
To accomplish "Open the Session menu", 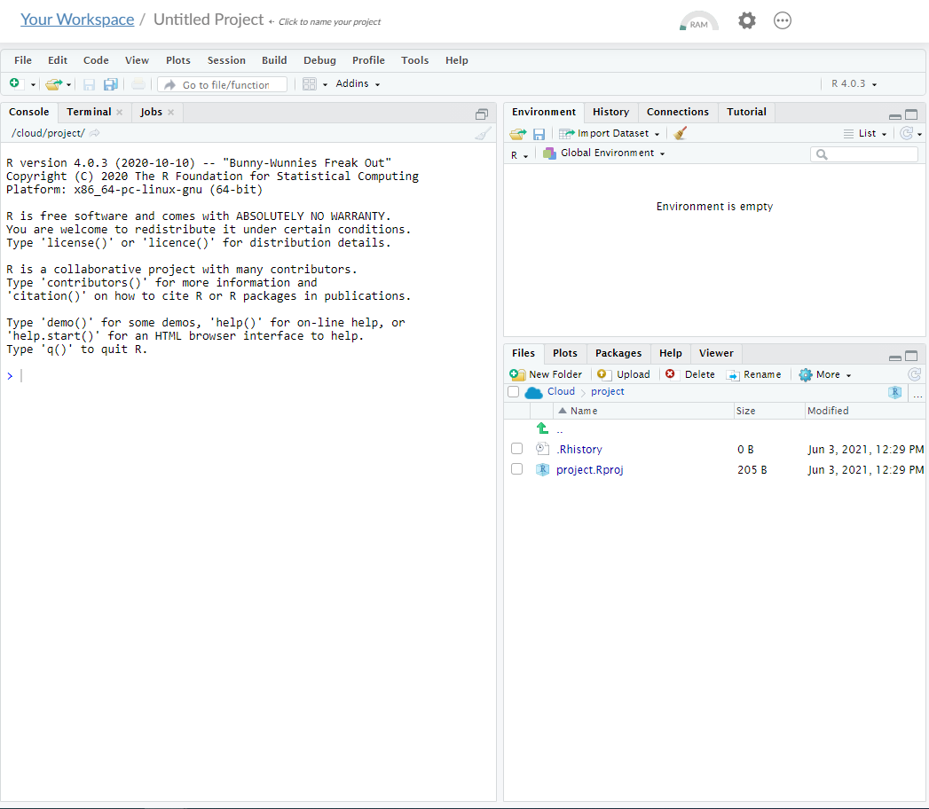I will pyautogui.click(x=226, y=60).
